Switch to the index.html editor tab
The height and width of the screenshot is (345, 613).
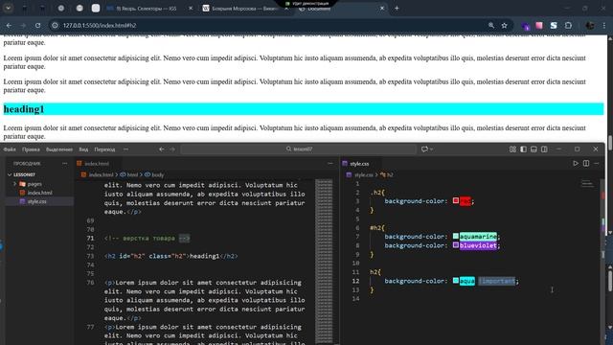[x=97, y=164]
